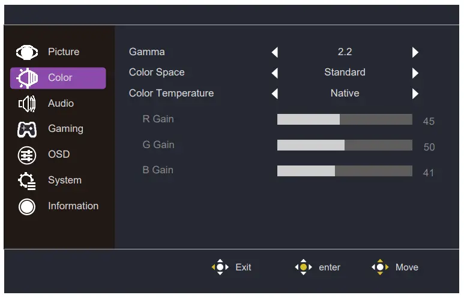
Task: Increase Gamma with the right arrow
Action: click(415, 52)
